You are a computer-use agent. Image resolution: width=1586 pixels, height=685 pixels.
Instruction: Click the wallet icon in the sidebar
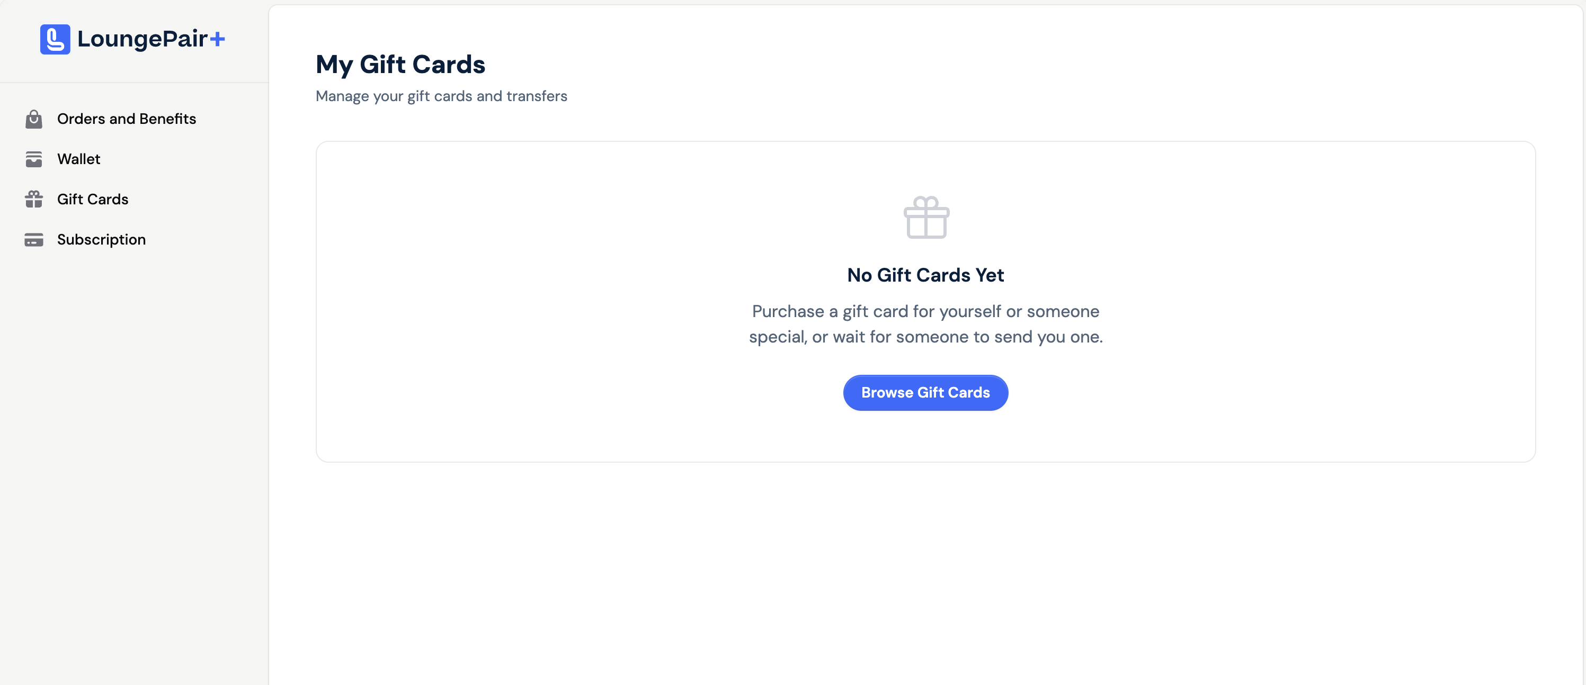tap(34, 159)
